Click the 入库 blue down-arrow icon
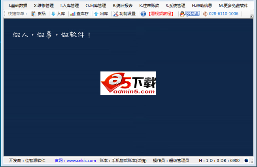Screen dimensions: 257x167 (x=53, y=14)
